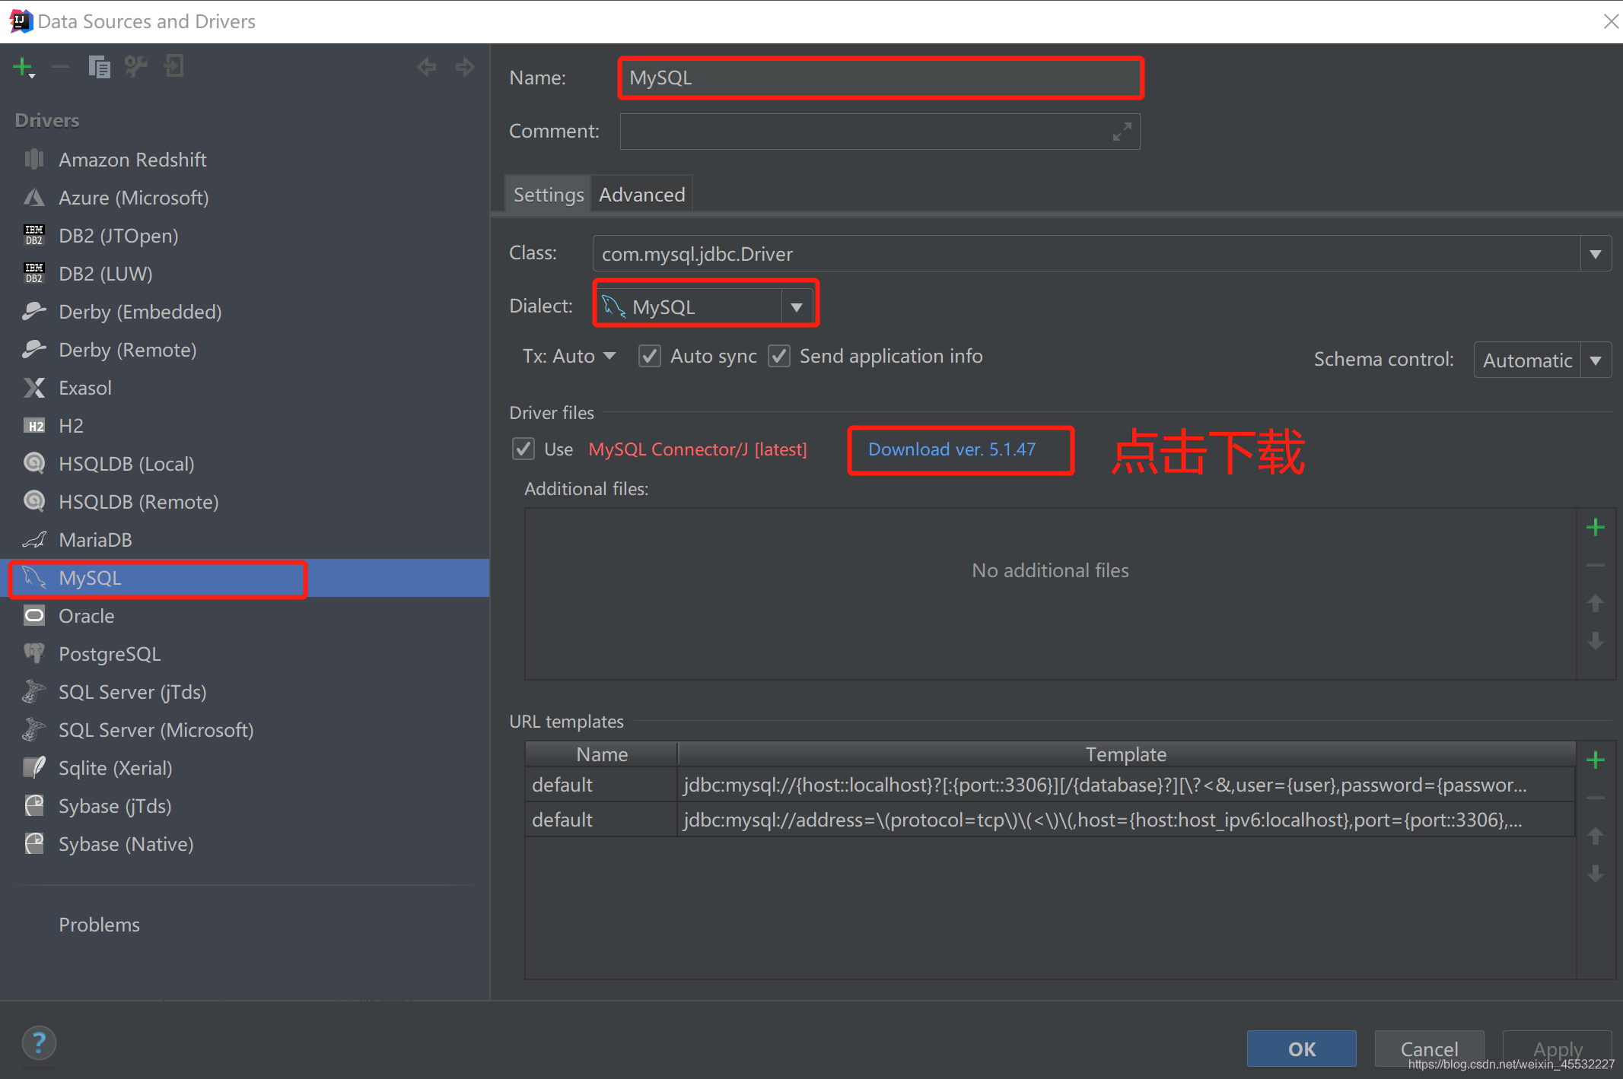Screen dimensions: 1623x1079
Task: Open the Class dropdown arrow
Action: 1596,253
